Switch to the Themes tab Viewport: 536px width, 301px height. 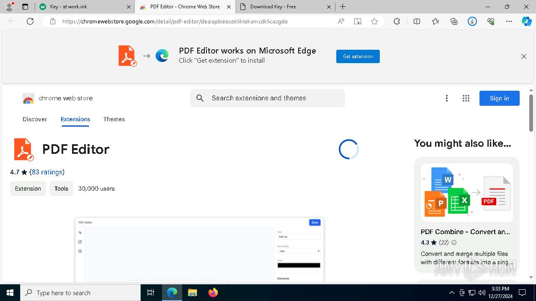(114, 119)
